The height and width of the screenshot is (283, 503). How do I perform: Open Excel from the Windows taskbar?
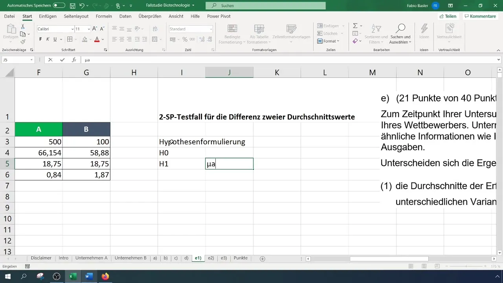pyautogui.click(x=73, y=276)
